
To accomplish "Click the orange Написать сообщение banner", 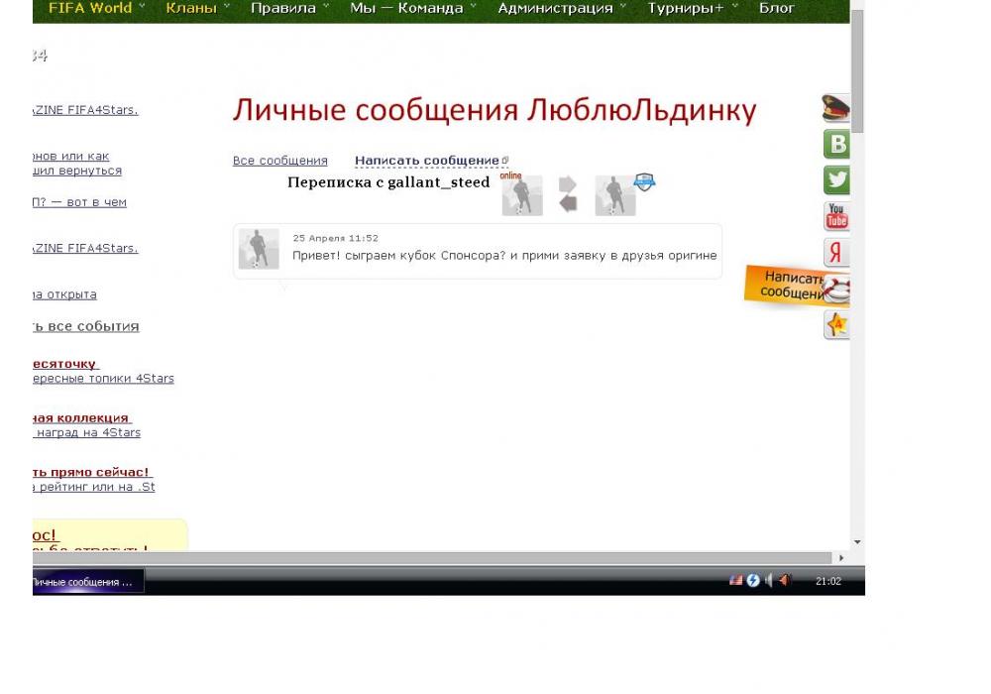I will (788, 286).
